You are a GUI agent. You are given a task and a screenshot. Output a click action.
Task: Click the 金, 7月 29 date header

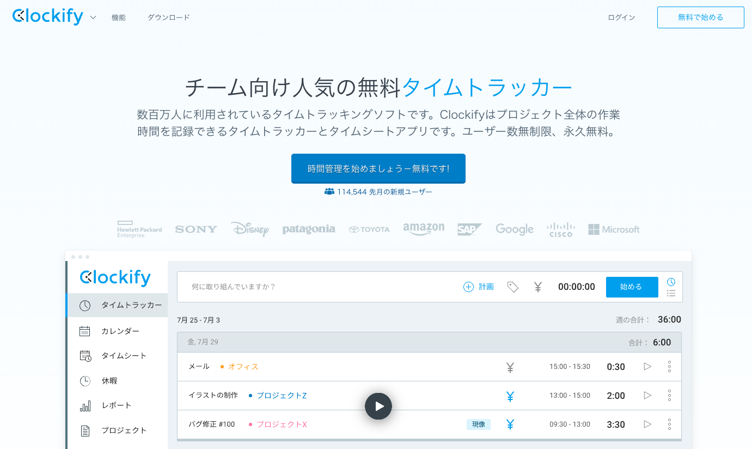(x=203, y=342)
